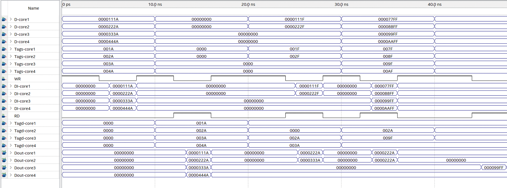507x188 pixels.
Task: Expand the DI-core4 bus signal
Action: tap(11, 109)
